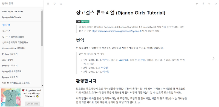This screenshot has height=107, width=219.
Task: Open Need help? Talk to us! link
Action: click(13, 11)
